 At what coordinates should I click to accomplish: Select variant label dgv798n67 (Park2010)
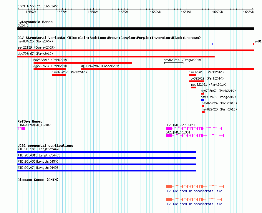pos(218,91)
